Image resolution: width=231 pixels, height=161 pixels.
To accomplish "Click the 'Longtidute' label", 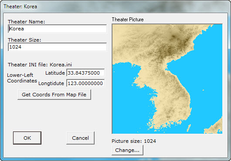I will point(51,83).
